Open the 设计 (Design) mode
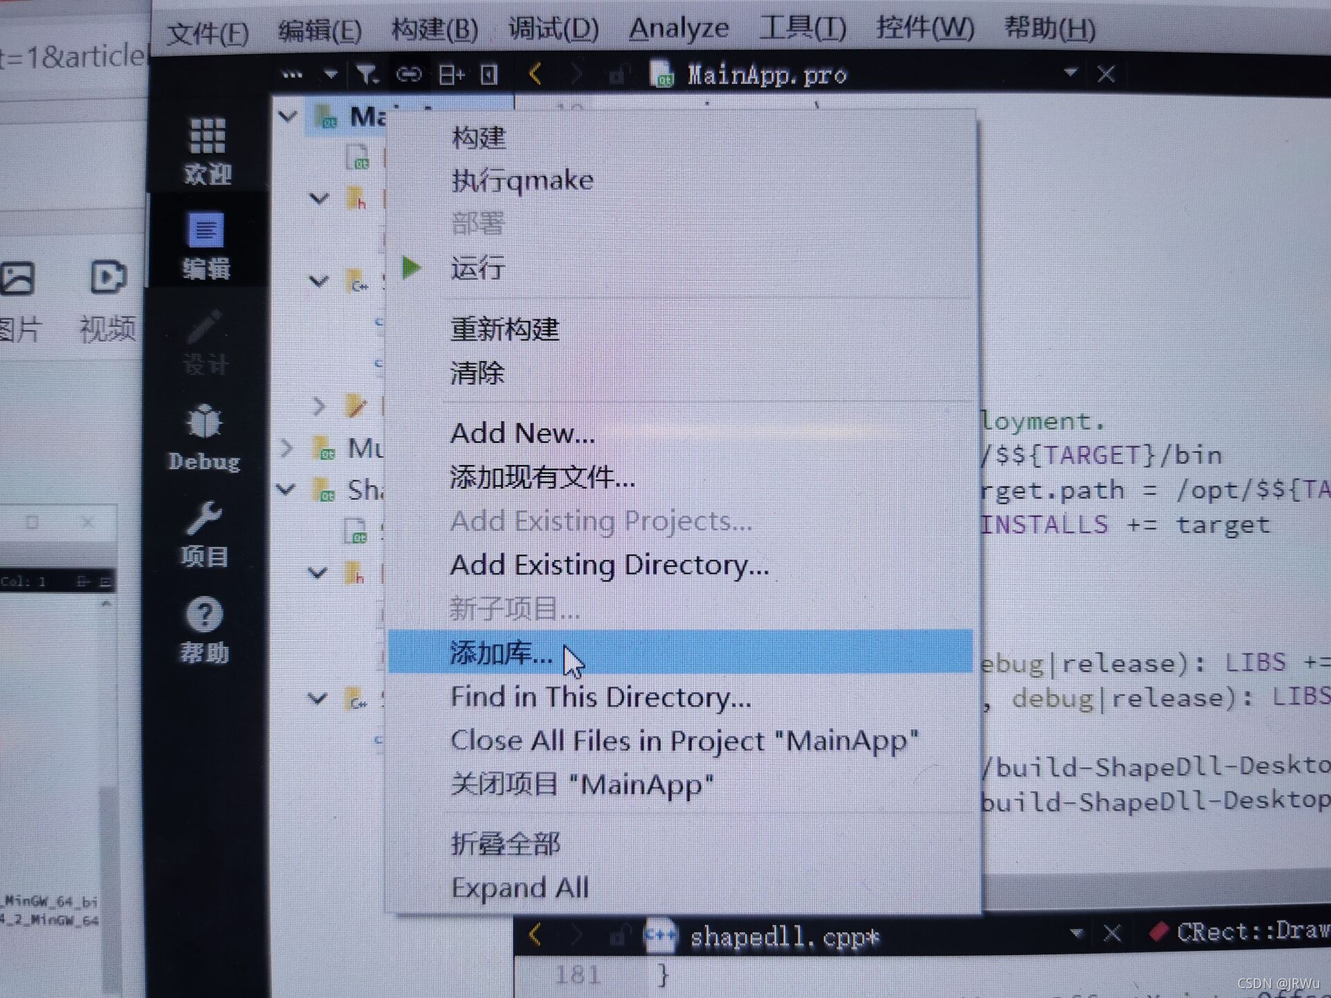The image size is (1331, 998). pos(205,342)
